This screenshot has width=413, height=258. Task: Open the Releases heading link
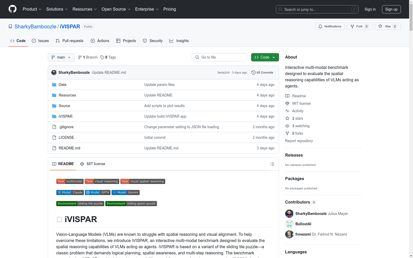pos(294,155)
